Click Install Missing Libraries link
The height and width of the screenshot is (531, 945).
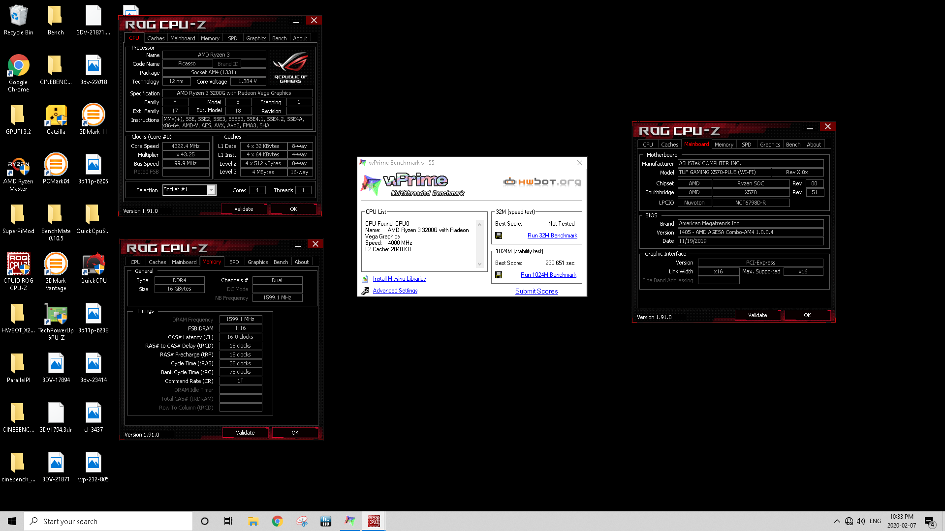tap(399, 279)
